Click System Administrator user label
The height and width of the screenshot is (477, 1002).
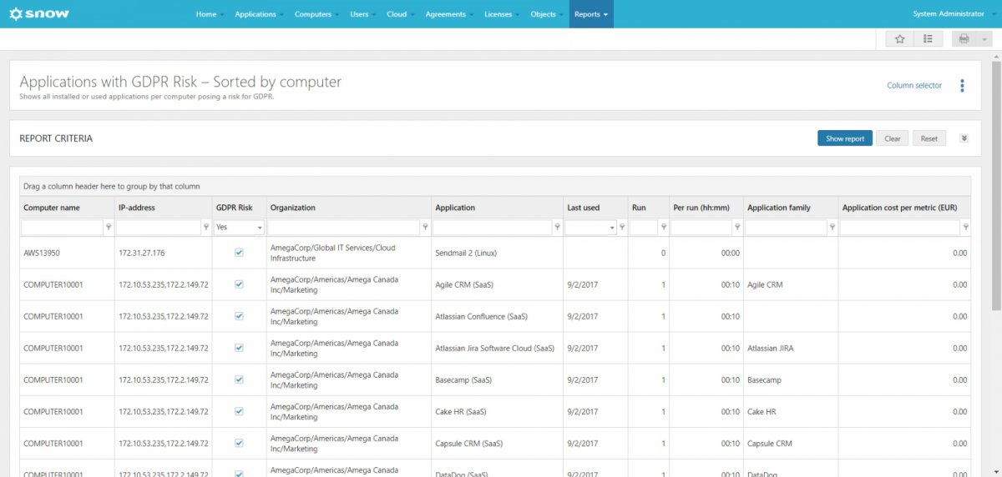[949, 14]
